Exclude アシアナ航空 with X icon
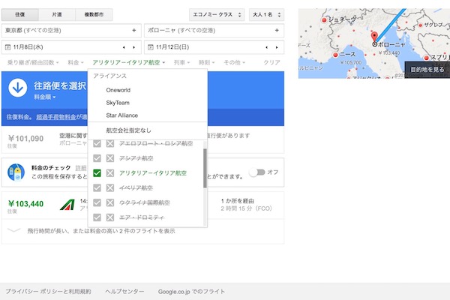This screenshot has width=450, height=300. point(110,158)
